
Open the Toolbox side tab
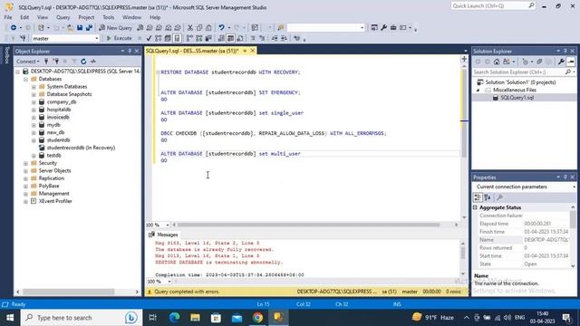click(6, 55)
